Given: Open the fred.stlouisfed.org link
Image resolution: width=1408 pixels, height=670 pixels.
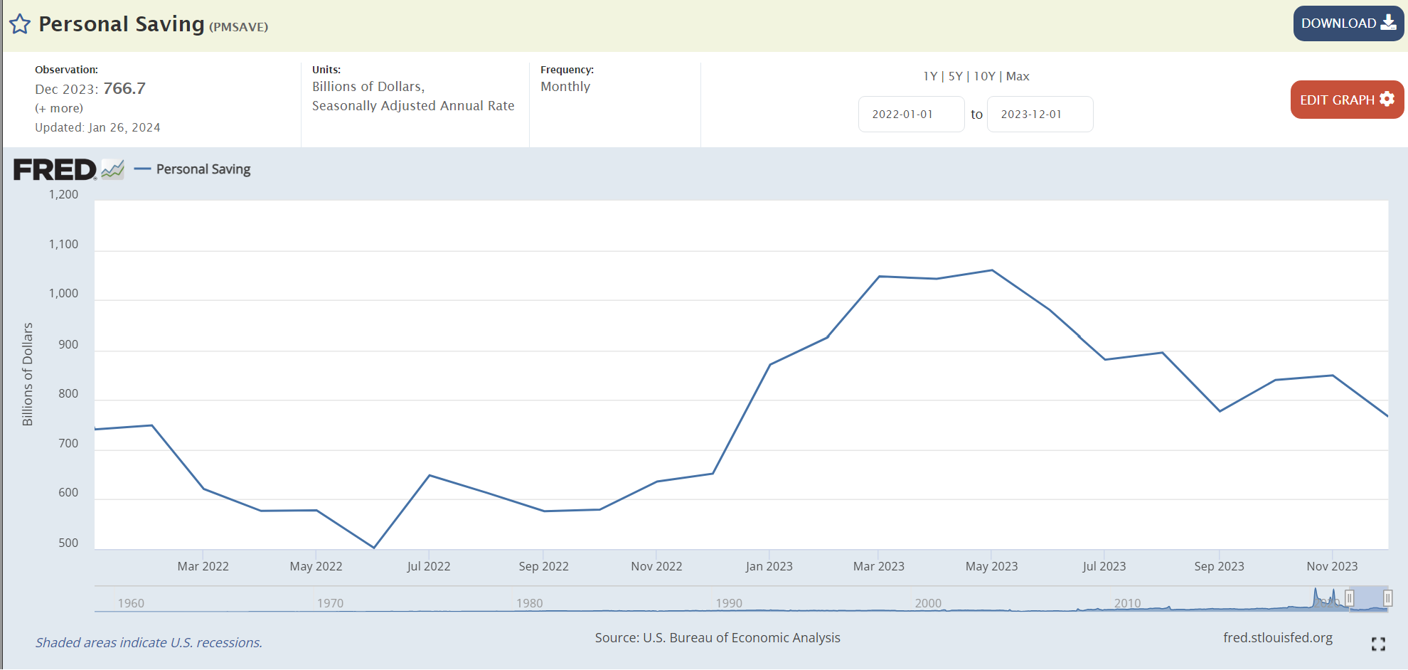Looking at the screenshot, I should (1277, 637).
